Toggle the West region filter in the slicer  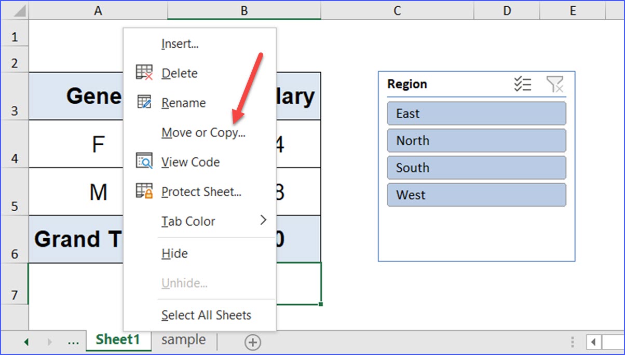pos(476,195)
